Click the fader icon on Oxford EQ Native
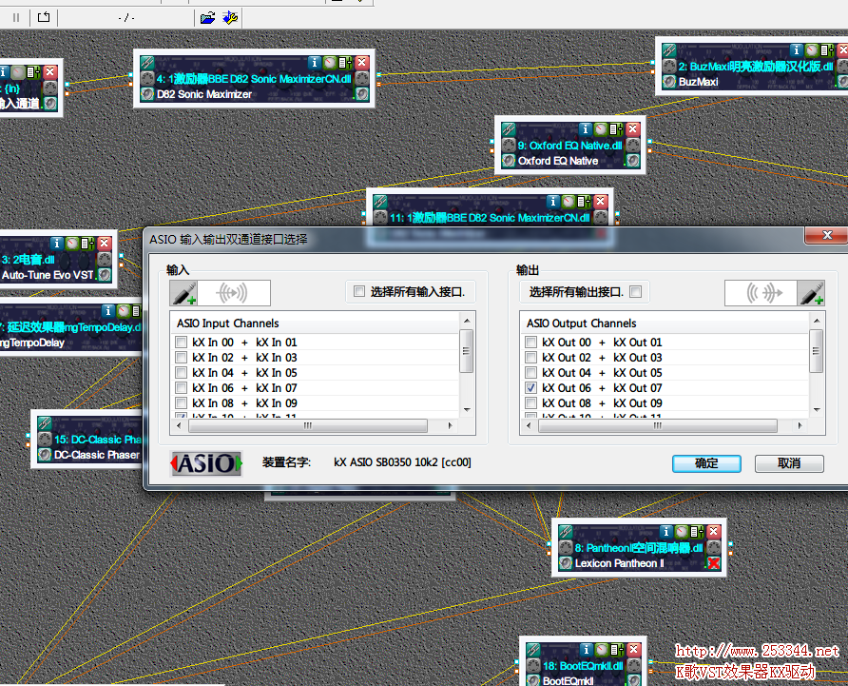 pos(615,128)
